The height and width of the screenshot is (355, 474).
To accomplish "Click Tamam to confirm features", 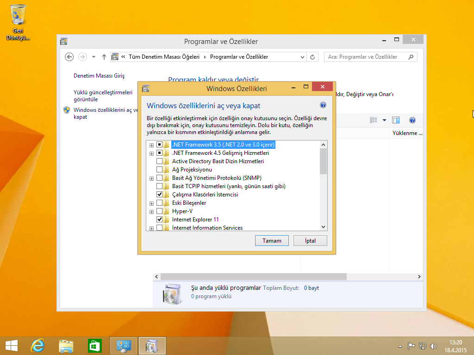I will pos(272,240).
